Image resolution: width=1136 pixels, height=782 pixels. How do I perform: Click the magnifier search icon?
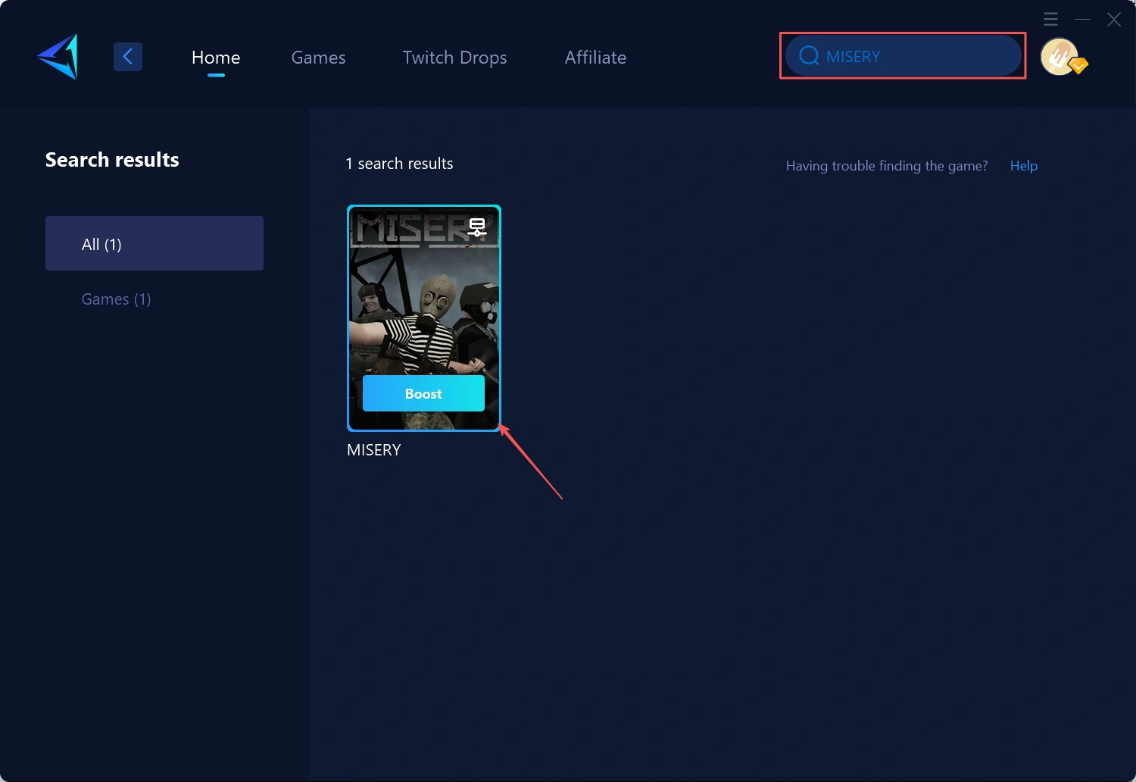809,56
